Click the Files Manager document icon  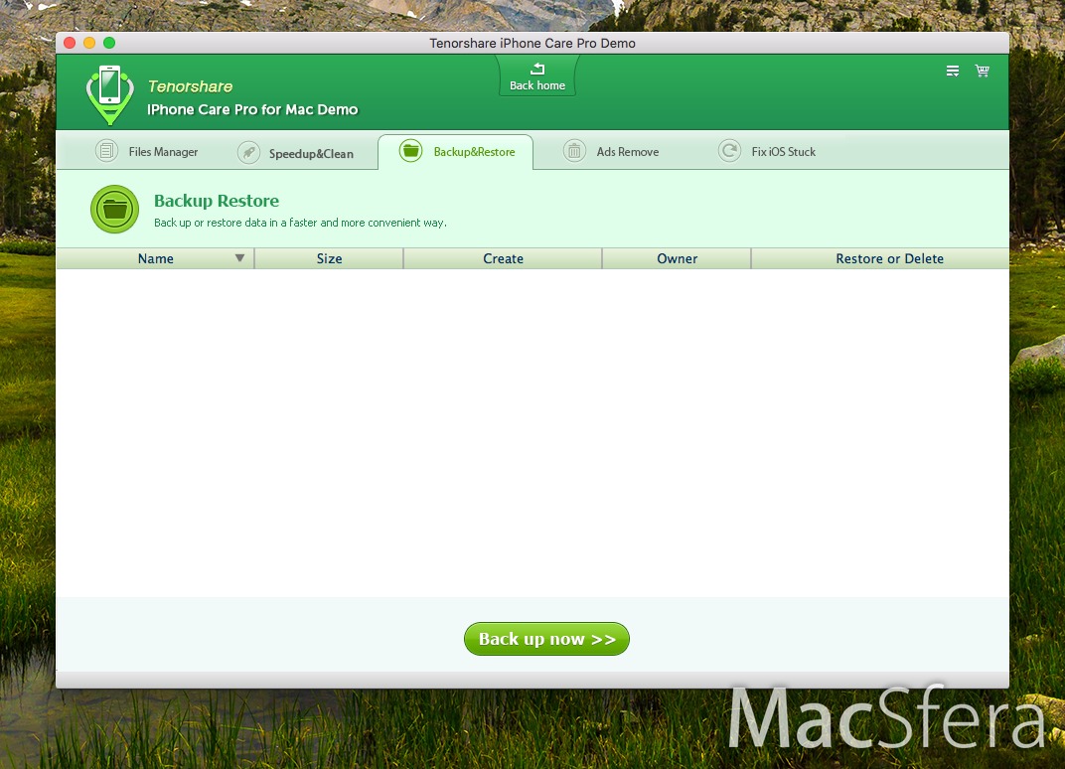point(106,151)
